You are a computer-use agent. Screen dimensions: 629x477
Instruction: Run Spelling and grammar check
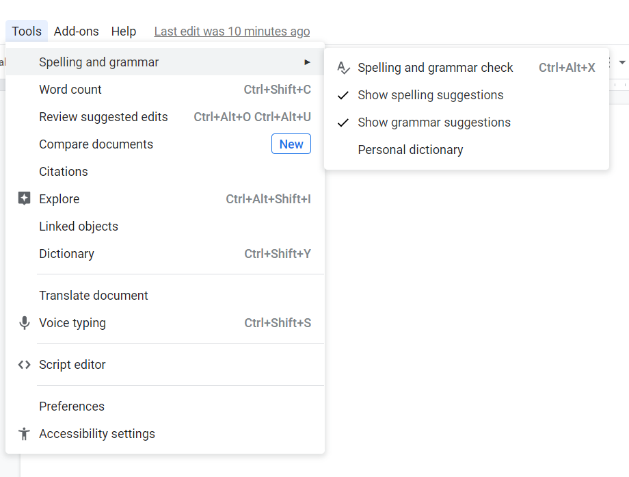[466, 68]
